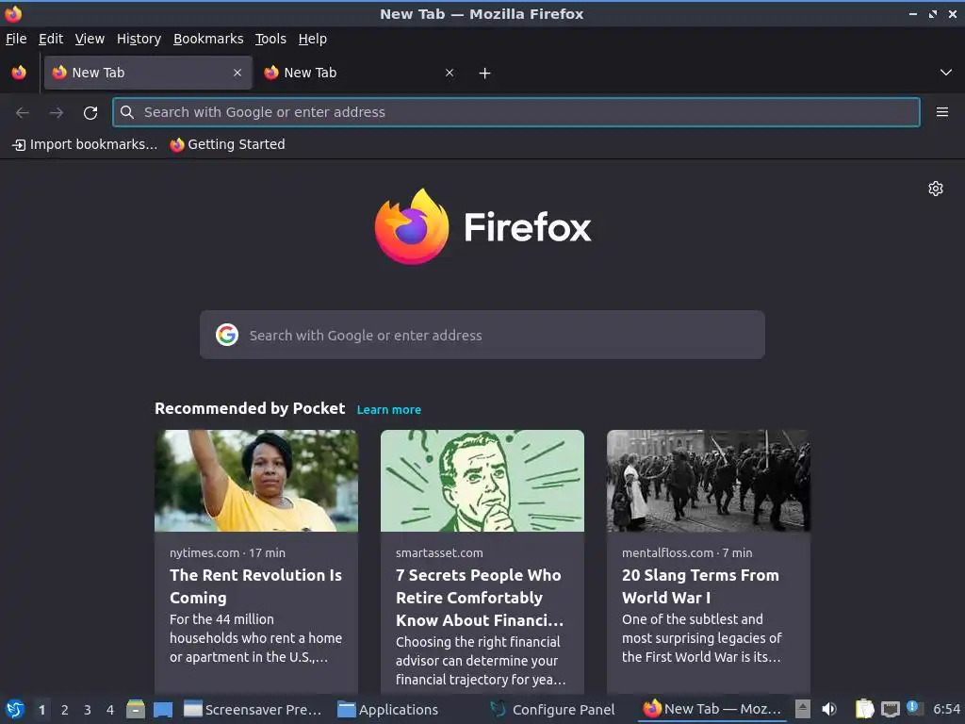The width and height of the screenshot is (965, 724).
Task: Click the 'mentalfloss.com · 7 min' source text
Action: click(687, 552)
